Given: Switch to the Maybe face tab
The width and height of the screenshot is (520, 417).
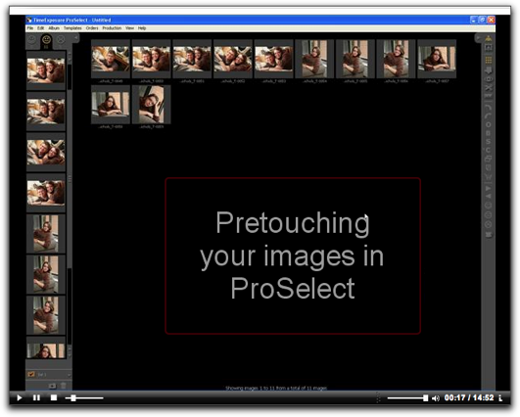Looking at the screenshot, I should [31, 39].
